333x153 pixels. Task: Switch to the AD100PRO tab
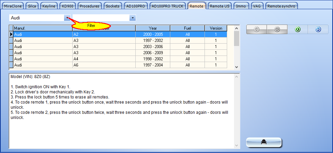[135, 6]
